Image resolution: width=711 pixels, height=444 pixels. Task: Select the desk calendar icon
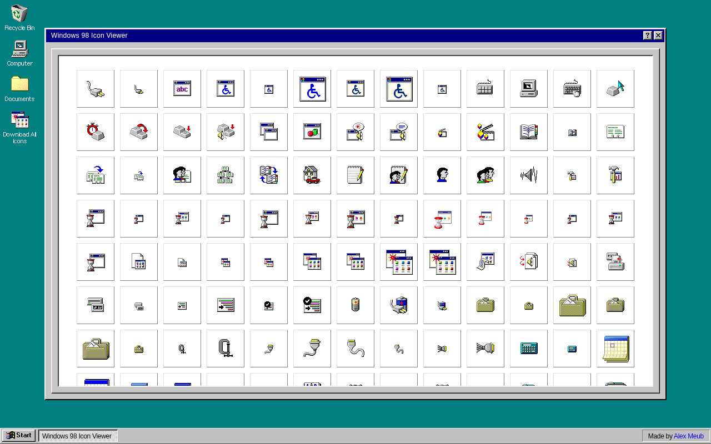pyautogui.click(x=615, y=348)
